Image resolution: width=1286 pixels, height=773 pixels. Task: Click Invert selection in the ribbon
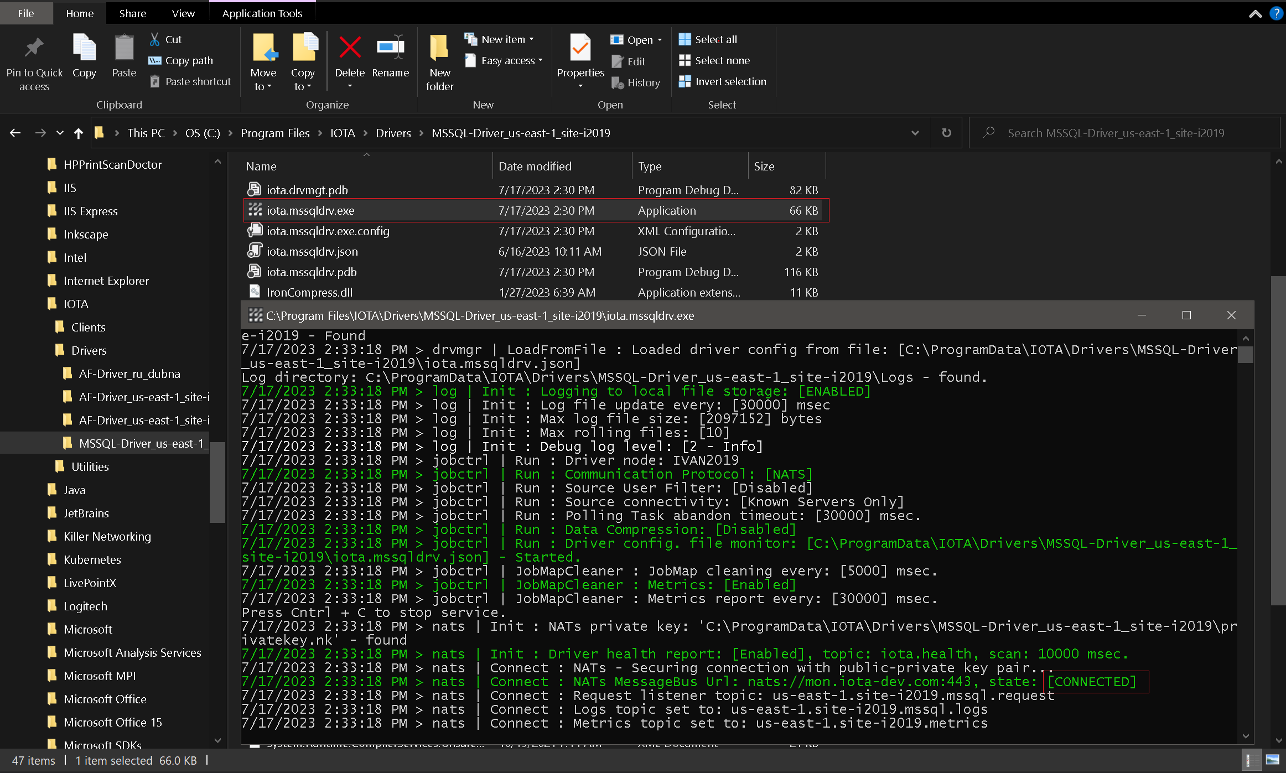[723, 81]
